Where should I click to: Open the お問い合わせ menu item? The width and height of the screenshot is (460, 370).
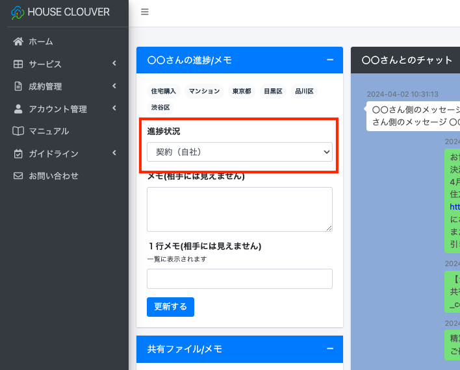(53, 176)
